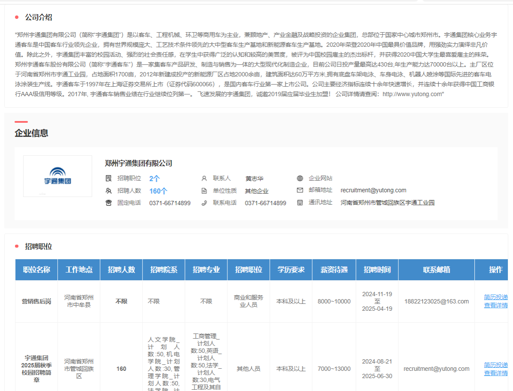Open 查看详情 for 宇通集团2025届秋季校园招聘
513x391 pixels.
[496, 373]
